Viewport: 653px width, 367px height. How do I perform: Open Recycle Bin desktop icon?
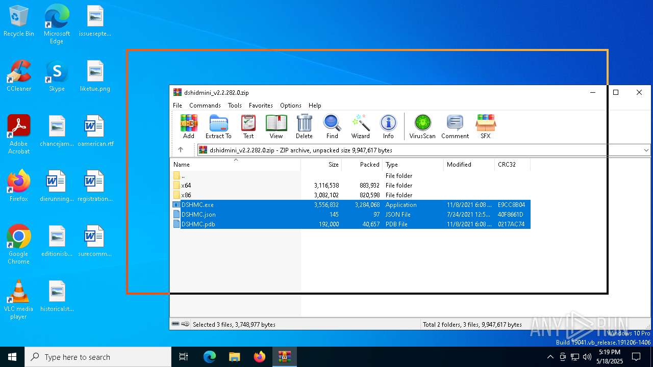19,21
